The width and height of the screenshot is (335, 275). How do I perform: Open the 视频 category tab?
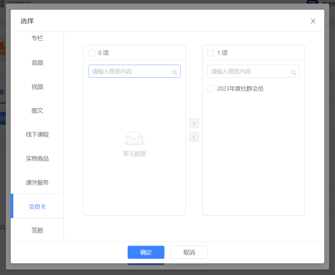click(37, 87)
